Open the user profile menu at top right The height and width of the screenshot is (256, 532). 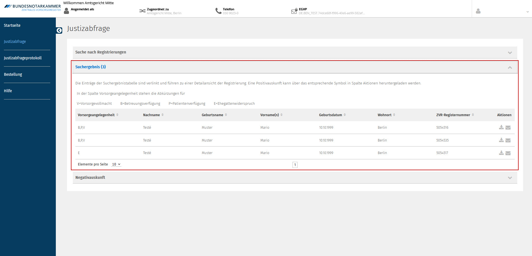tap(502, 11)
